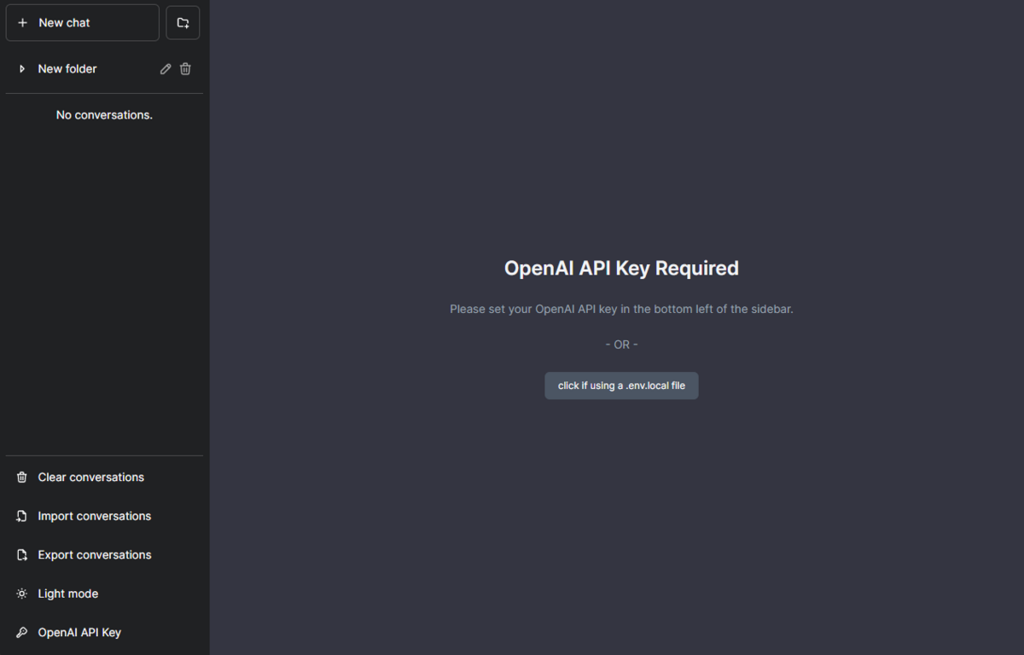Select Clear conversations from sidebar menu
The width and height of the screenshot is (1024, 655).
(x=90, y=477)
